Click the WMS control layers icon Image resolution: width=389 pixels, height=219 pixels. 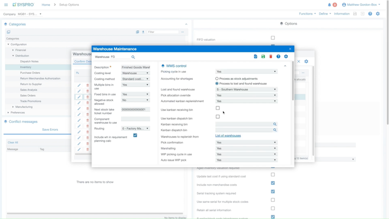(x=163, y=66)
